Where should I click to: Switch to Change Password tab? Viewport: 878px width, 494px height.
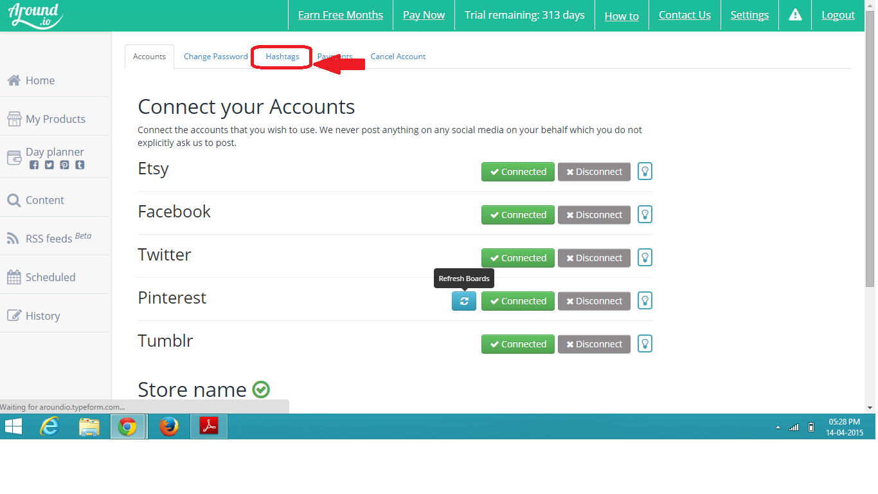(216, 57)
